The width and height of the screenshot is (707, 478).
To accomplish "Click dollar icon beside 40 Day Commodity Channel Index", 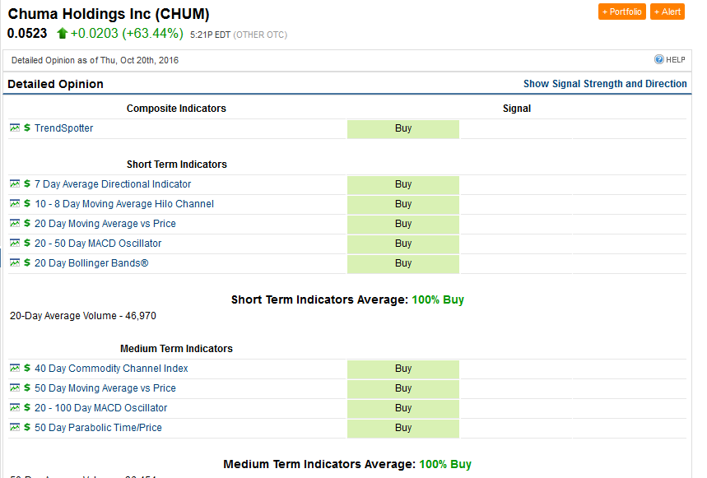I will (27, 369).
